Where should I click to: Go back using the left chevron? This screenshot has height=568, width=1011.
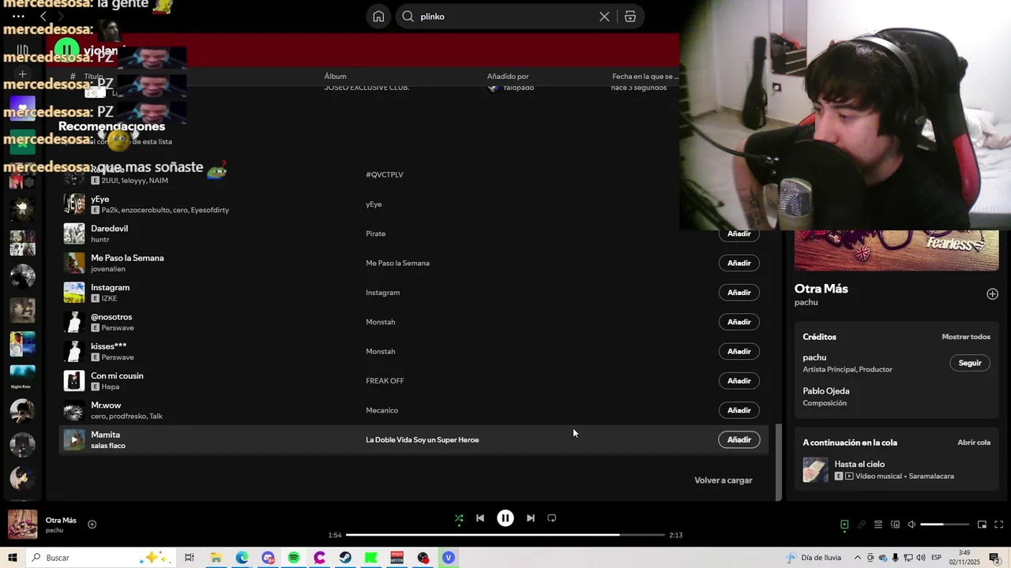(43, 17)
